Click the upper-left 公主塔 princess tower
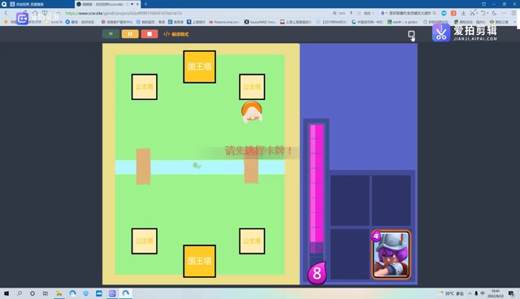This screenshot has width=520, height=299. (145, 87)
